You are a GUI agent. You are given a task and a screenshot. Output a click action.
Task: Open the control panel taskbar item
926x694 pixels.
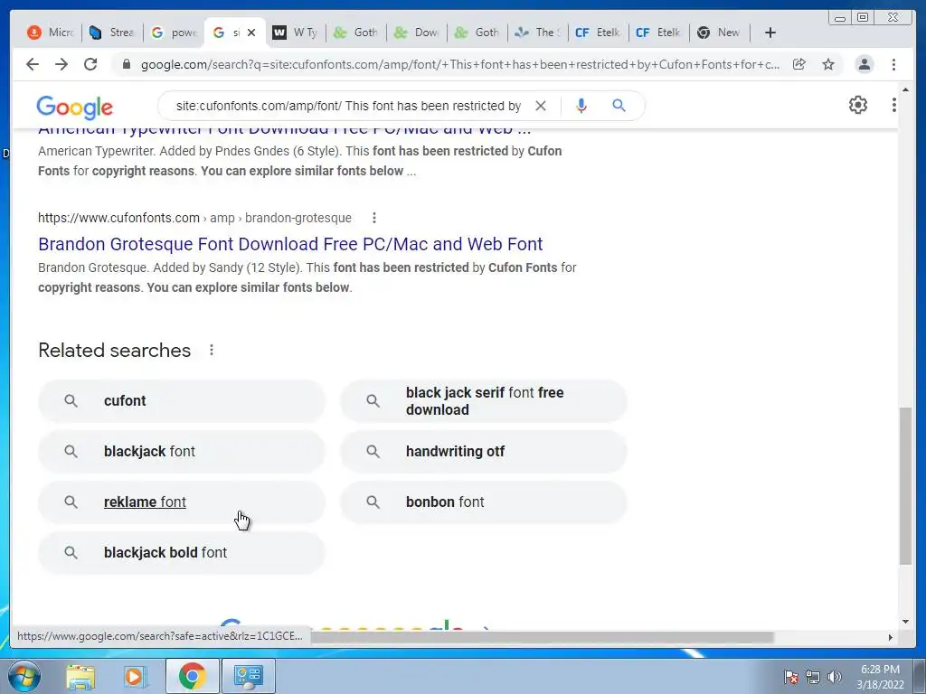pos(248,676)
